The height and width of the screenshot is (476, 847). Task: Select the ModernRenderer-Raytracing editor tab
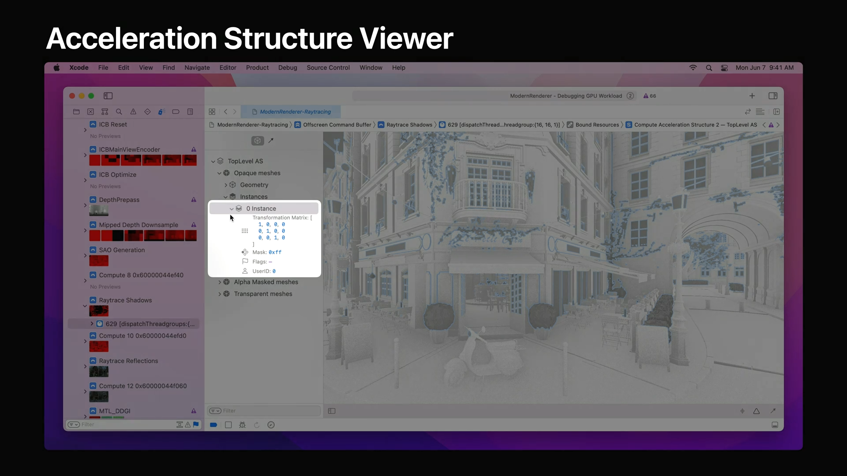point(295,112)
